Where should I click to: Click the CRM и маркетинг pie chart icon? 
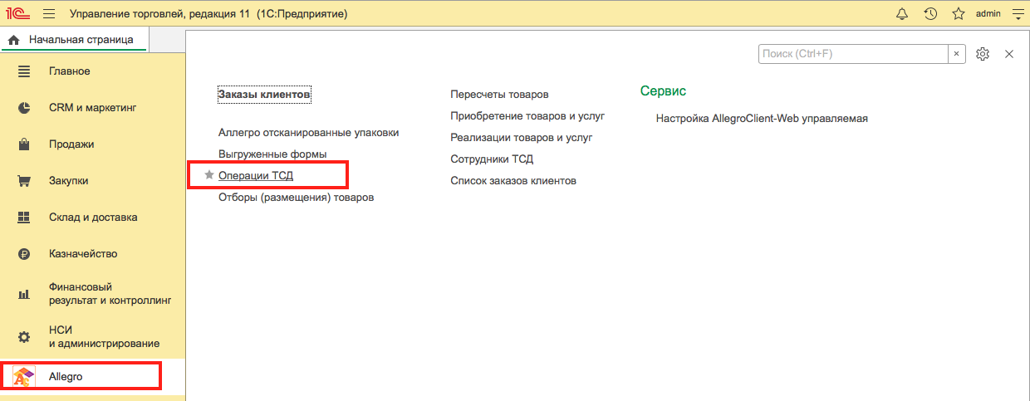click(24, 108)
